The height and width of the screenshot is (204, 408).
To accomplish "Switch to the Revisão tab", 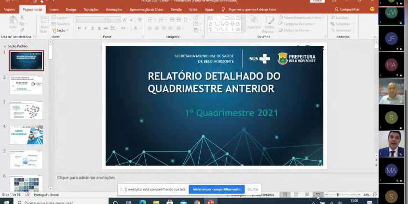I will (x=176, y=9).
